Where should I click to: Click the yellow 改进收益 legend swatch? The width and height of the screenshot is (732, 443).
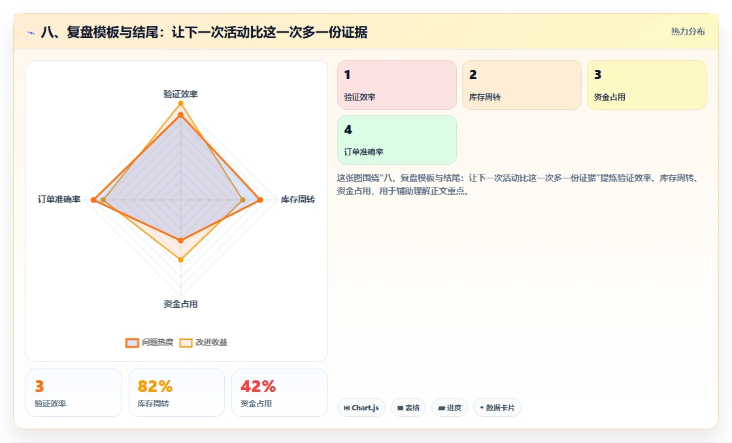pyautogui.click(x=186, y=342)
